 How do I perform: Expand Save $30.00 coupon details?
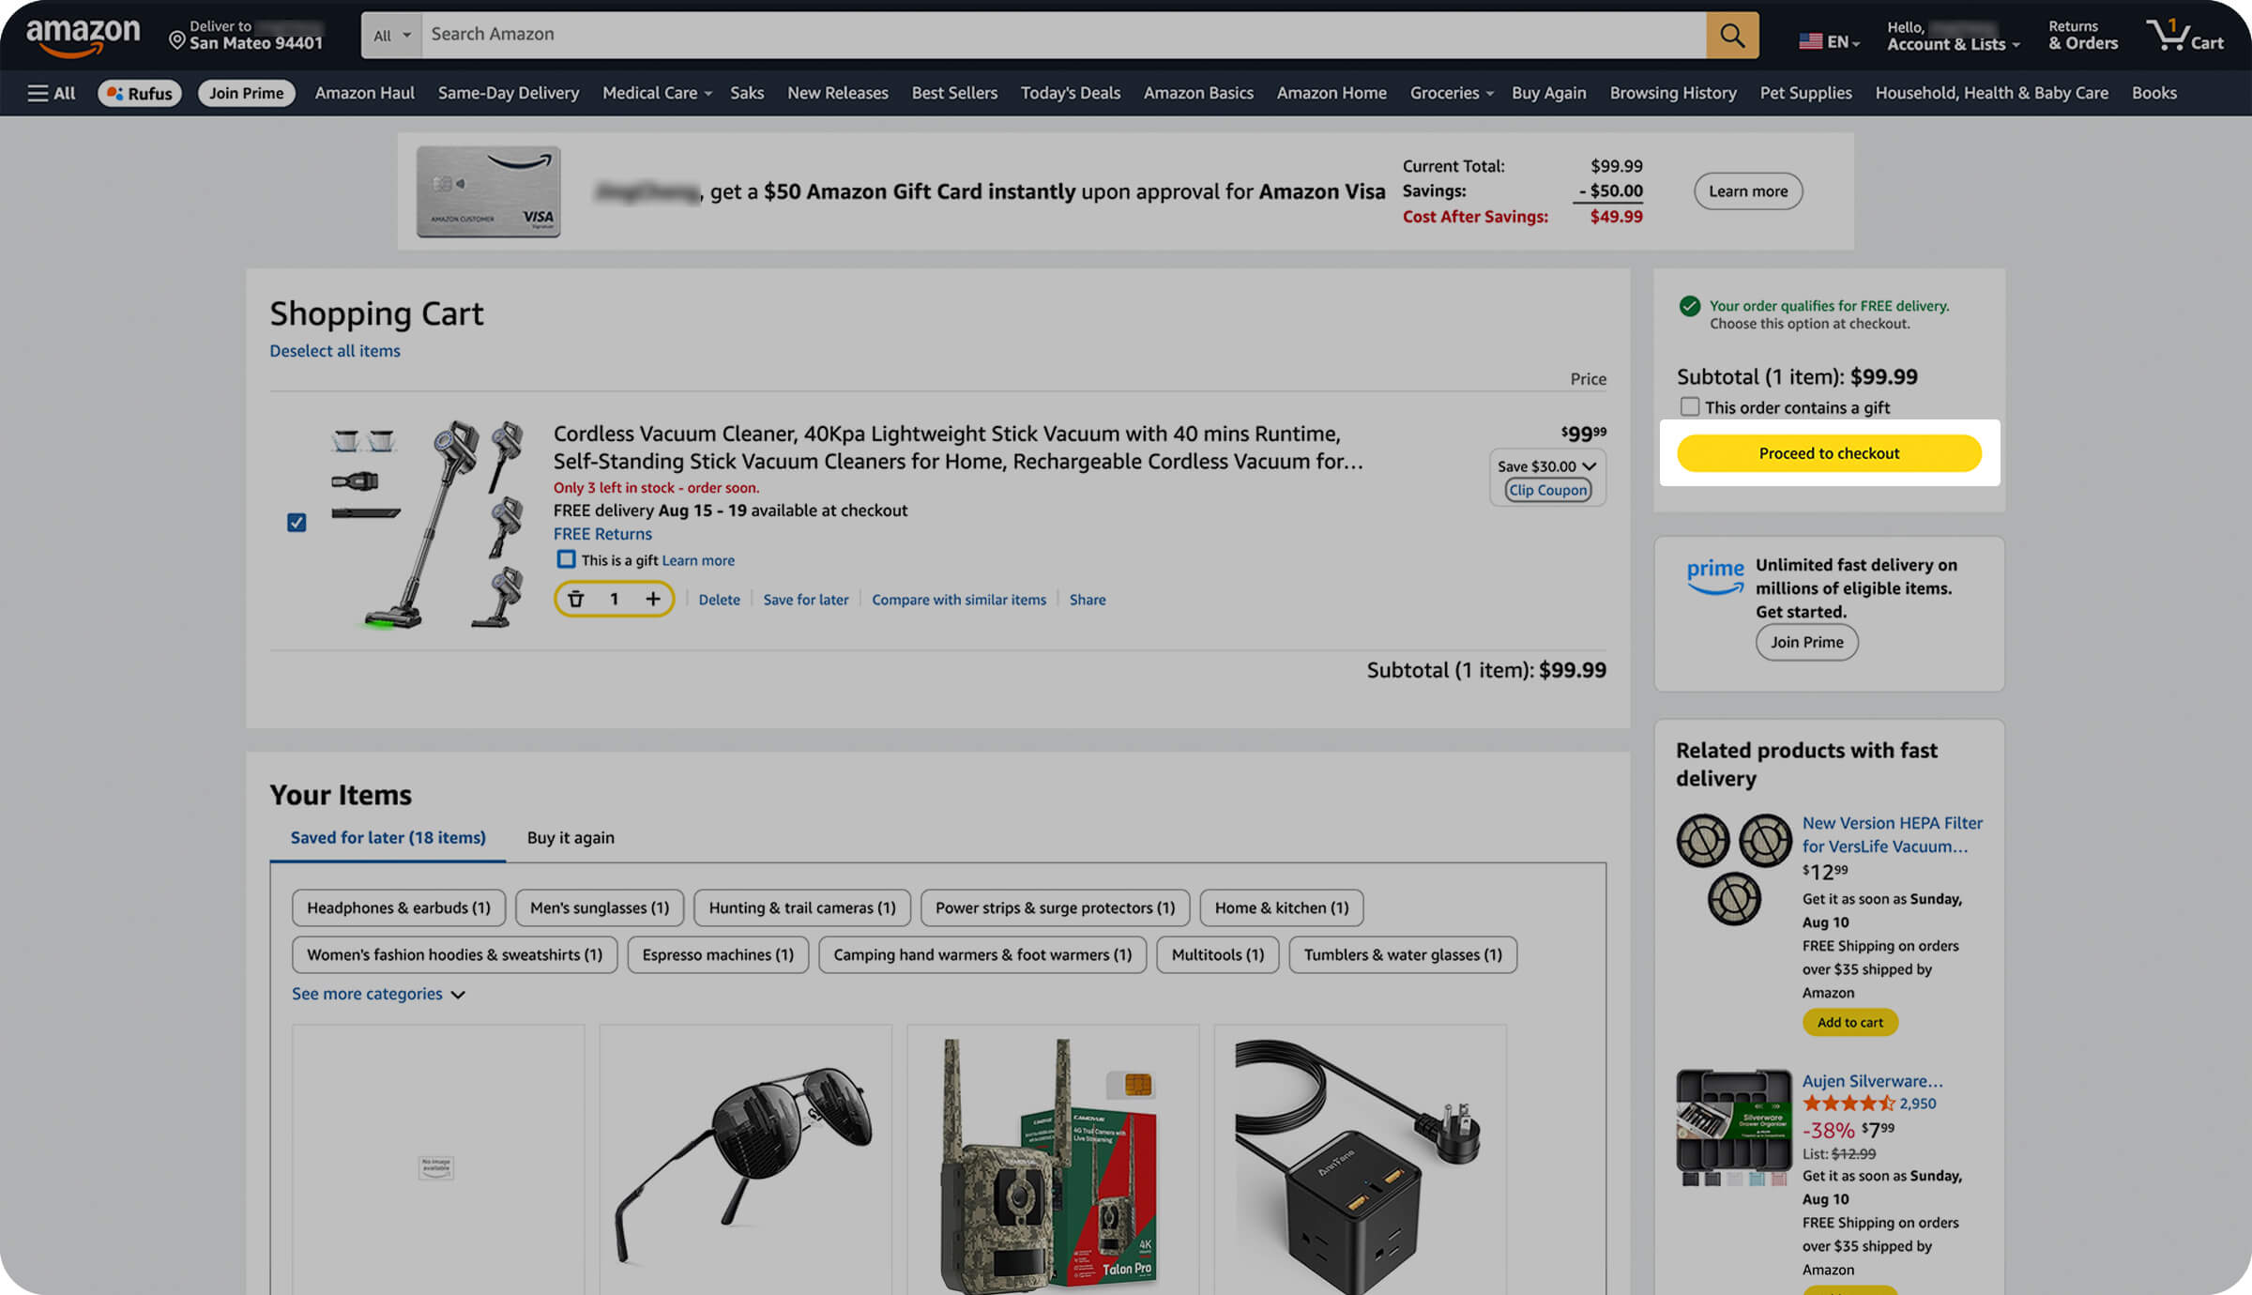coord(1546,466)
